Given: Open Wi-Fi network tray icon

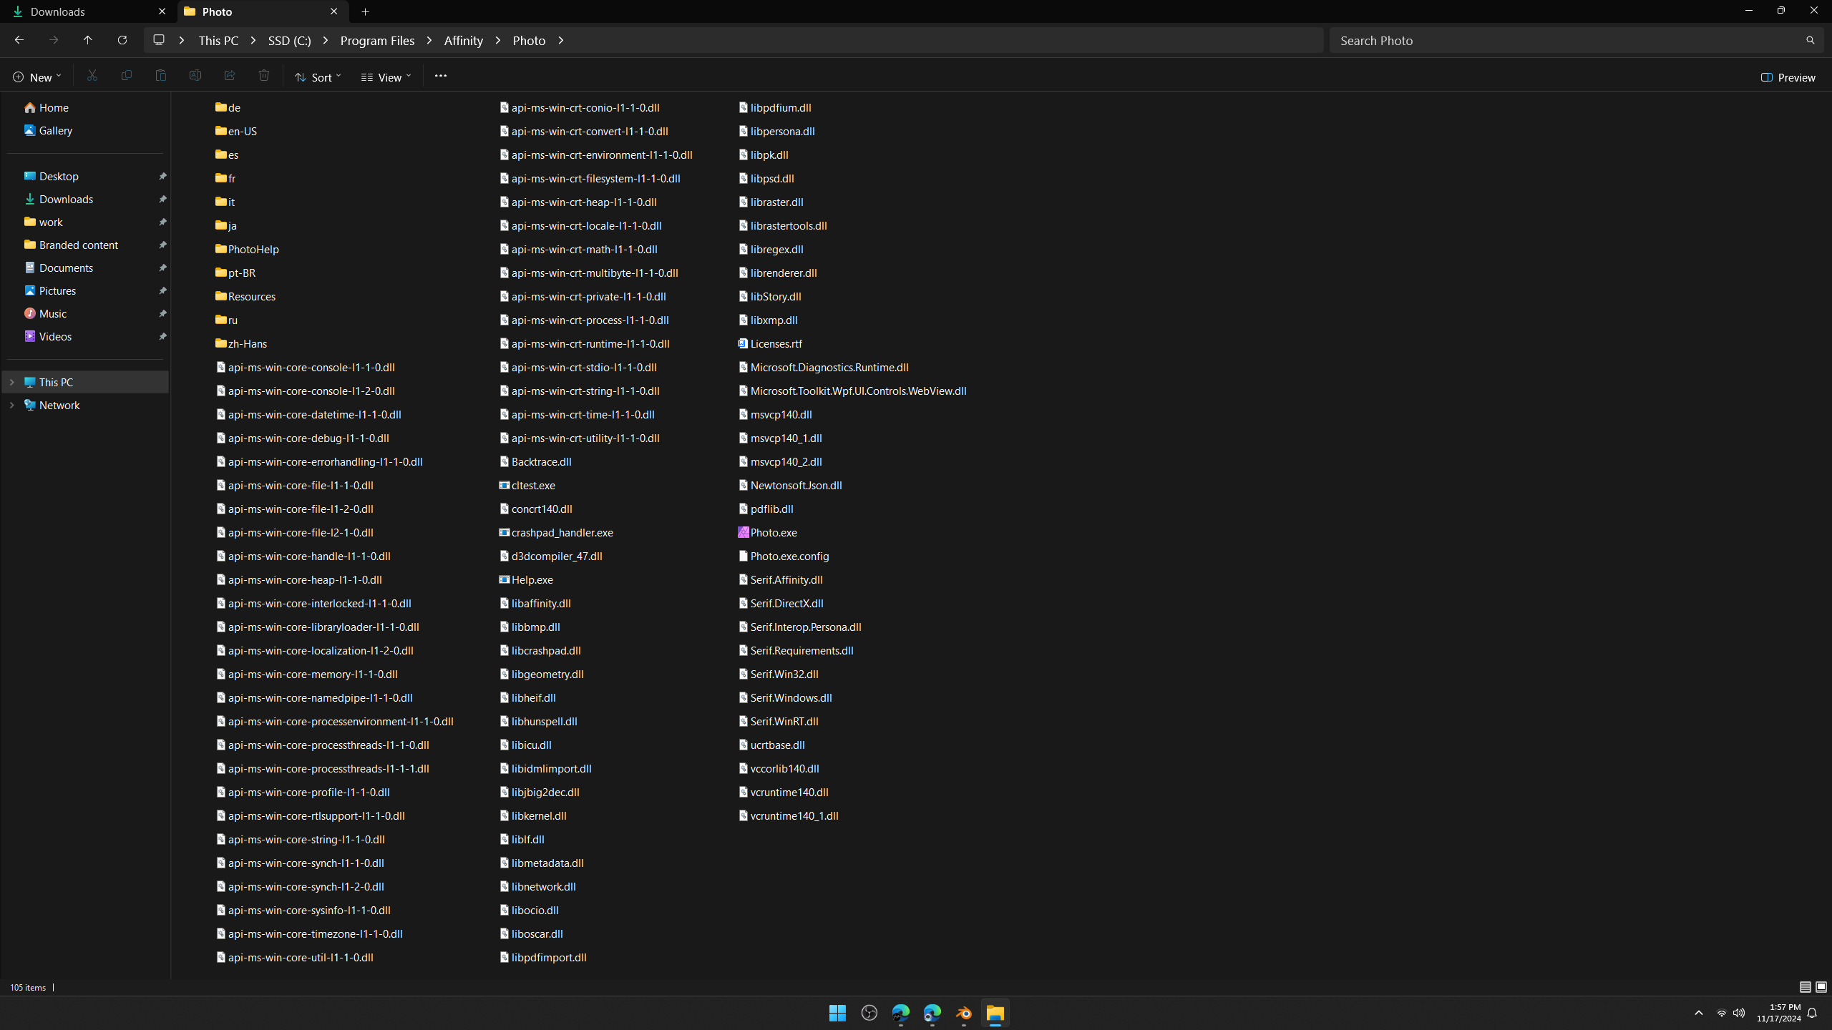Looking at the screenshot, I should click(x=1722, y=1013).
